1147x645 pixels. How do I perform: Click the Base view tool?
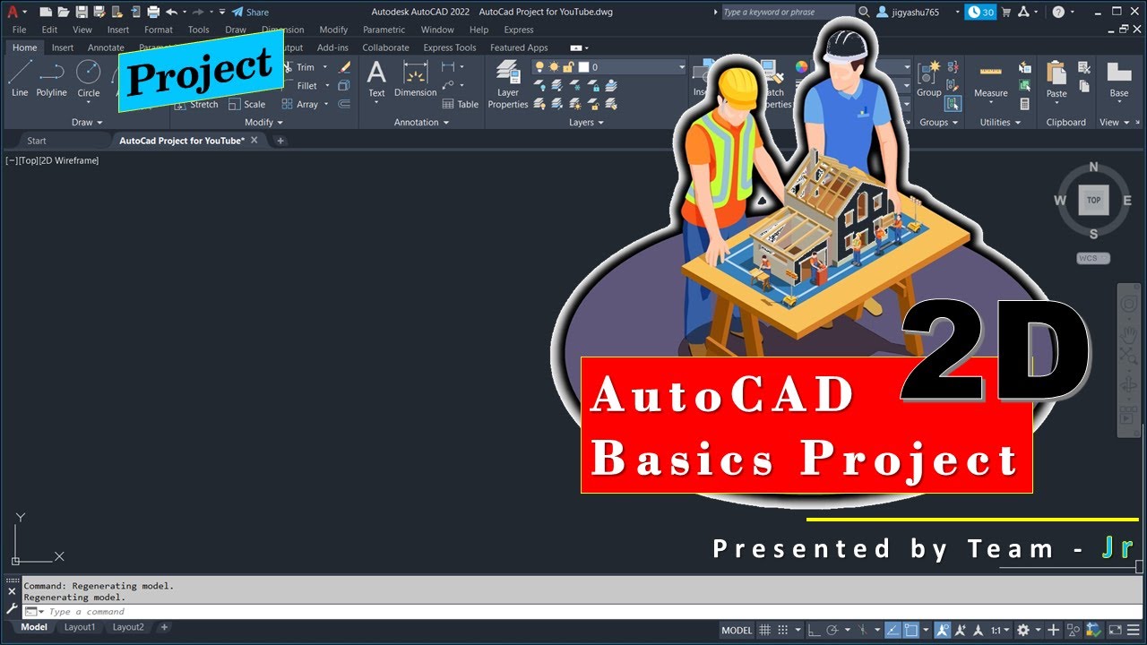click(1119, 79)
